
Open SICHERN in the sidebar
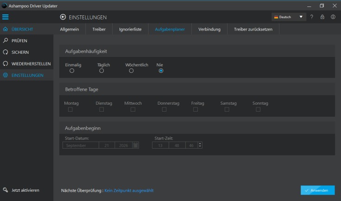[26, 52]
